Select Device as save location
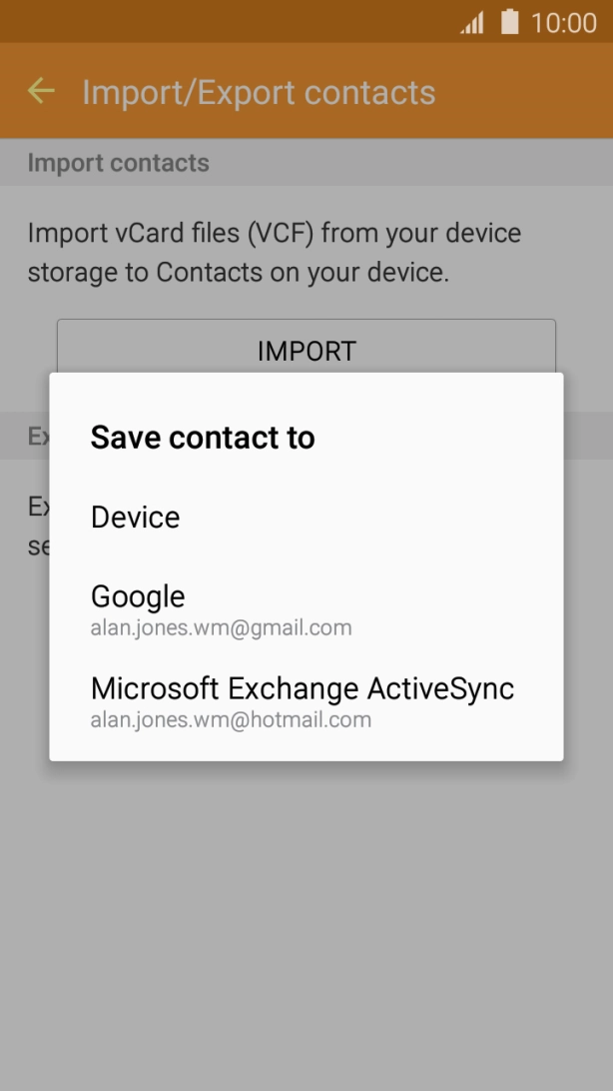This screenshot has height=1091, width=613. [x=136, y=518]
